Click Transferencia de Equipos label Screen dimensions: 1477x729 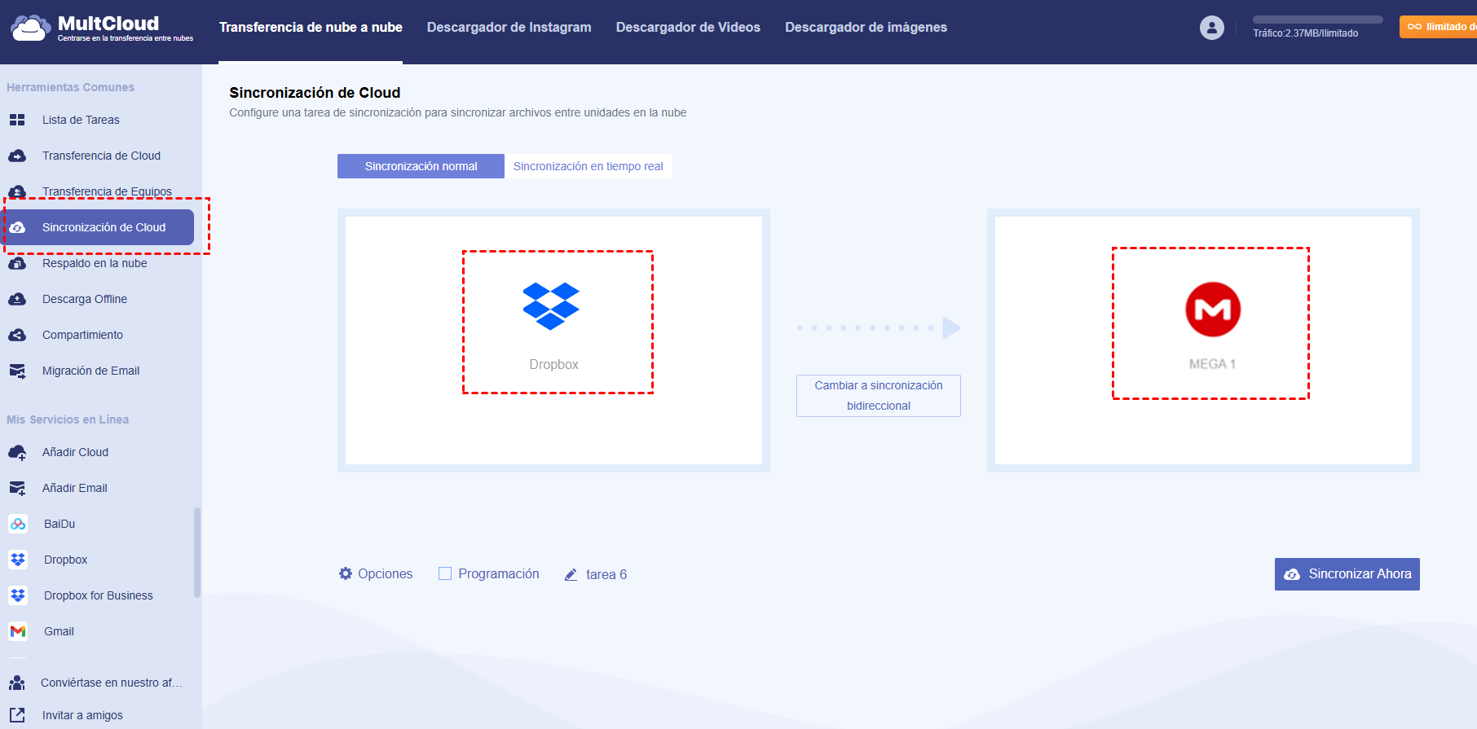pyautogui.click(x=107, y=191)
